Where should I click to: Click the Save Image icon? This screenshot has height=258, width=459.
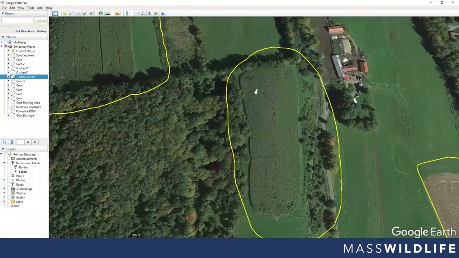tap(150, 13)
